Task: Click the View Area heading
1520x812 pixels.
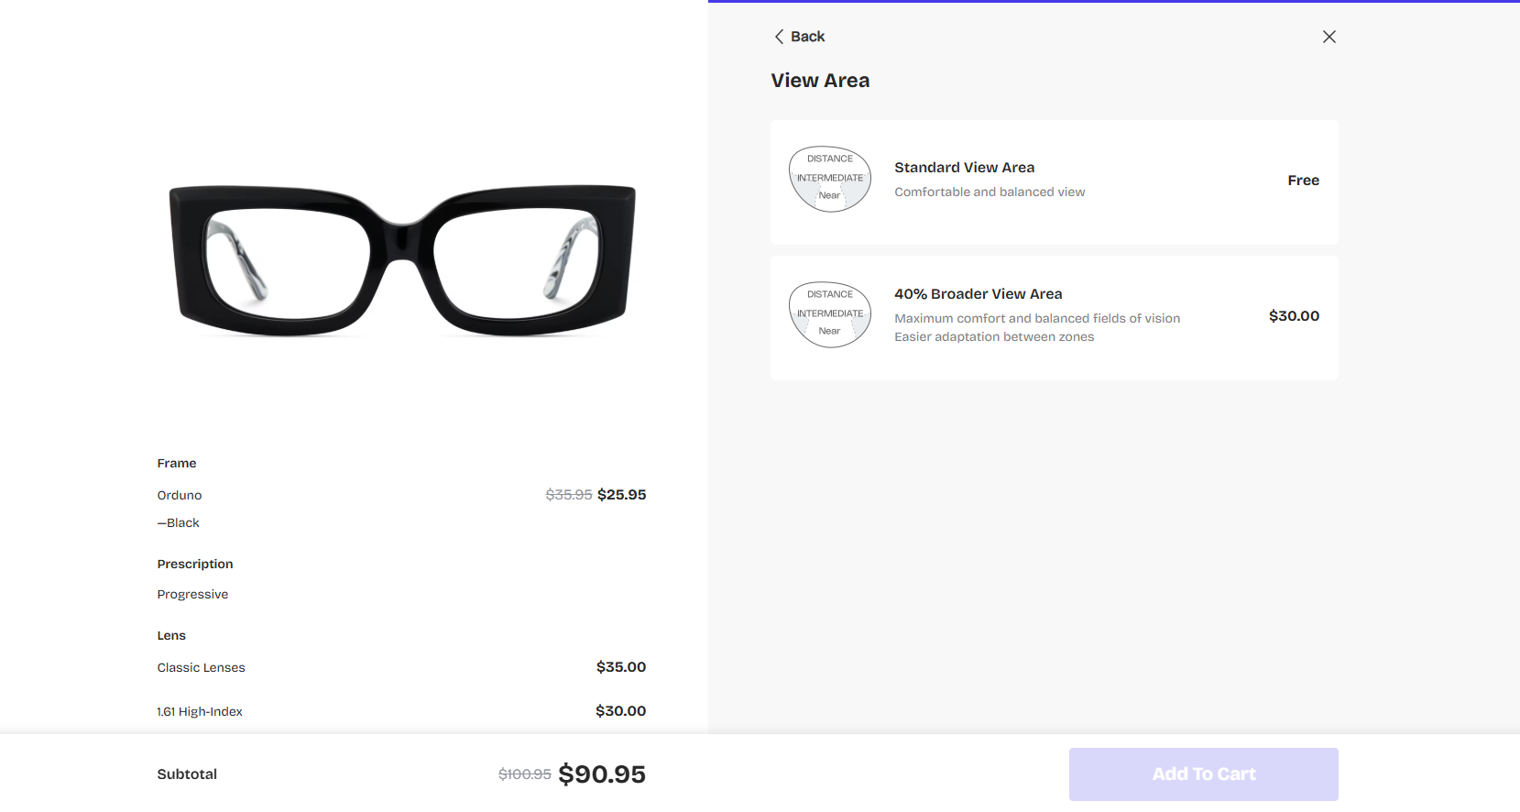Action: tap(820, 81)
